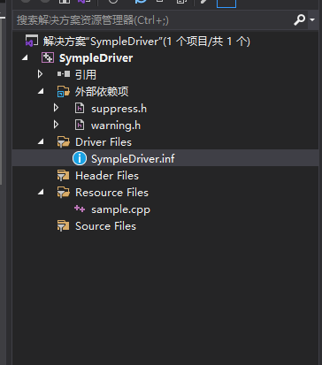The height and width of the screenshot is (365, 322).
Task: Click the 引用 references icon
Action: point(64,74)
